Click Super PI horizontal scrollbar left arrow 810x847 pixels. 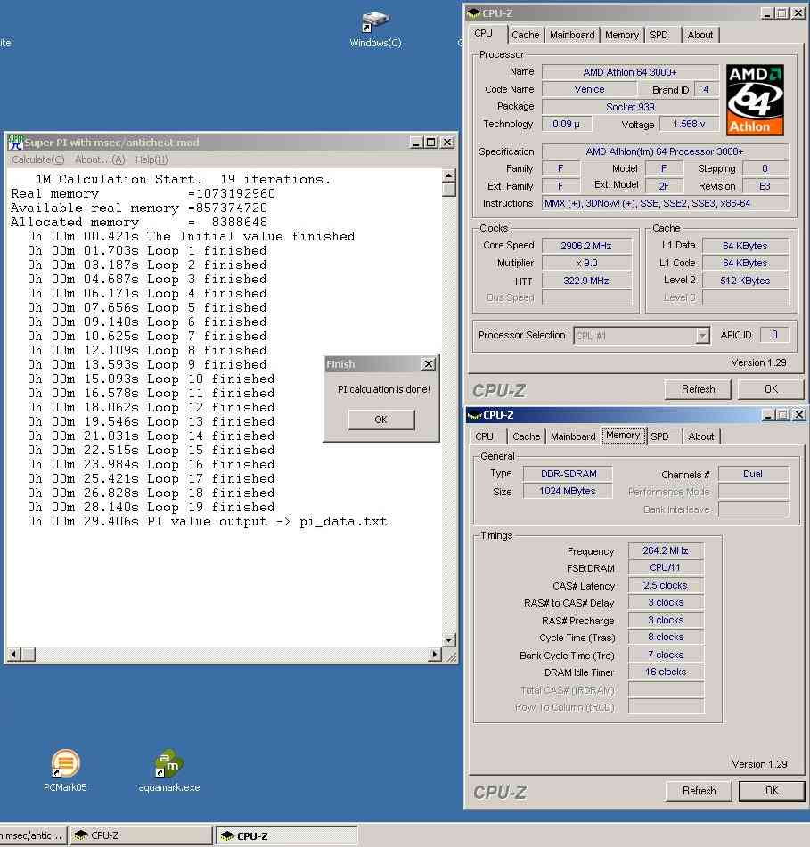(14, 655)
